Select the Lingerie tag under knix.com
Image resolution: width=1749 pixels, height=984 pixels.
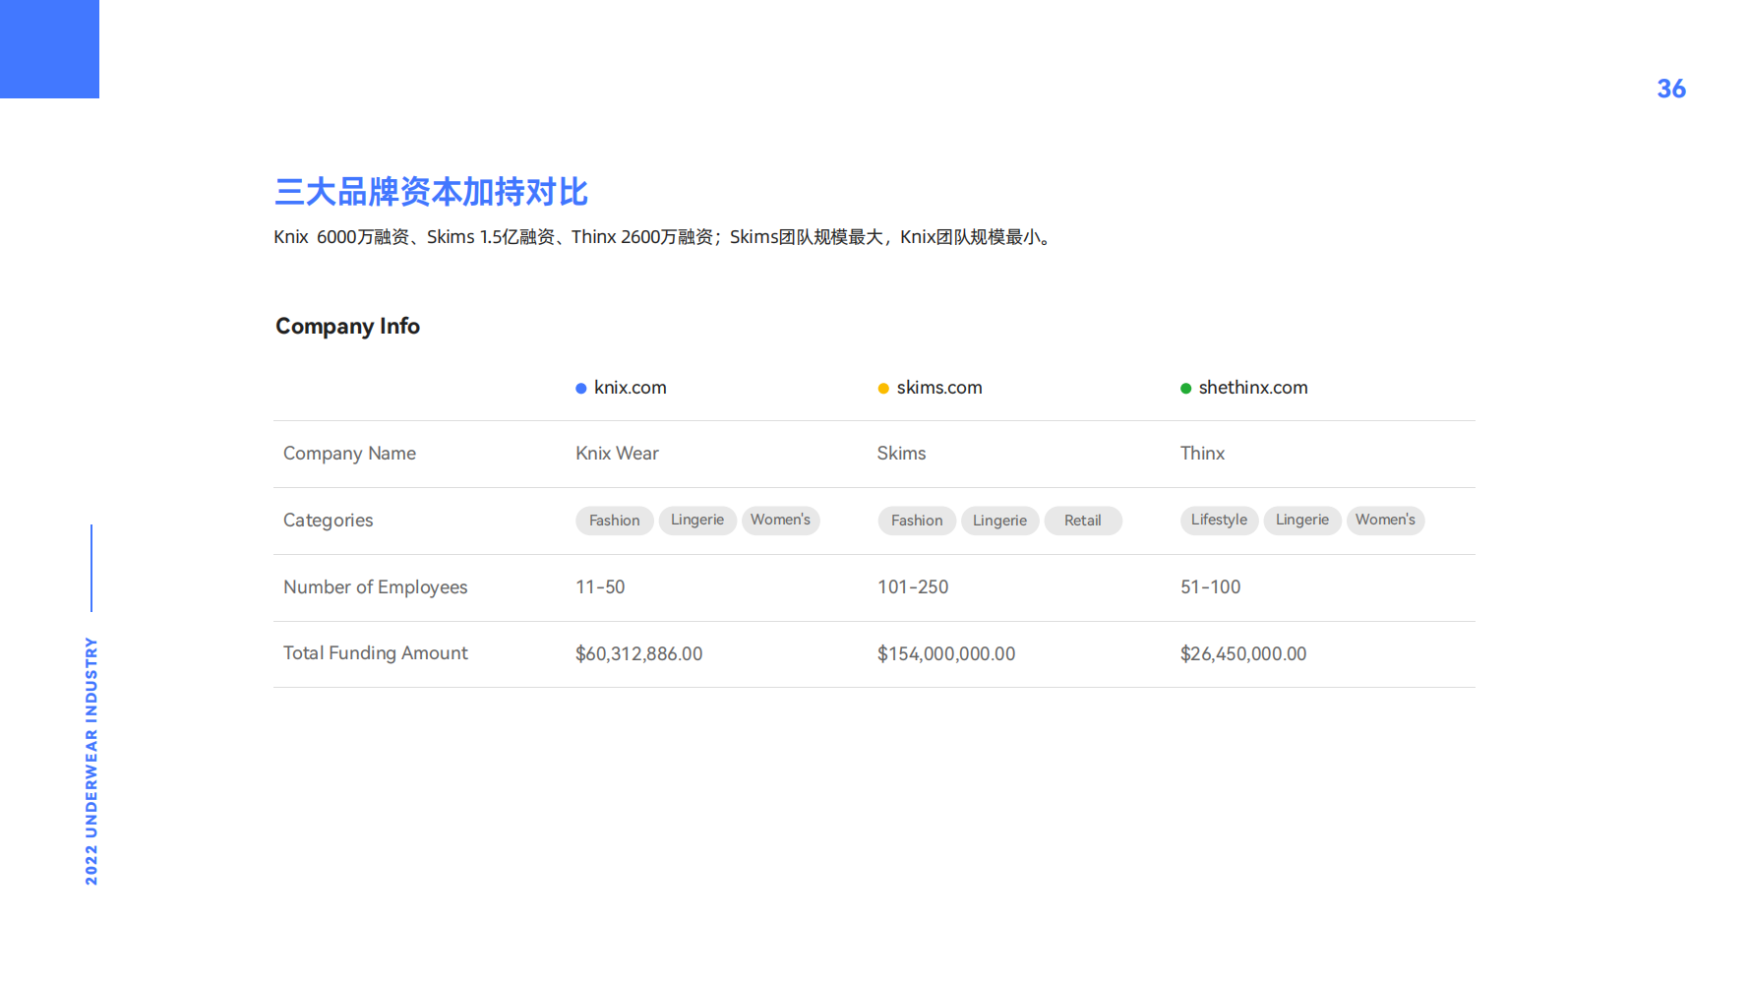point(697,521)
